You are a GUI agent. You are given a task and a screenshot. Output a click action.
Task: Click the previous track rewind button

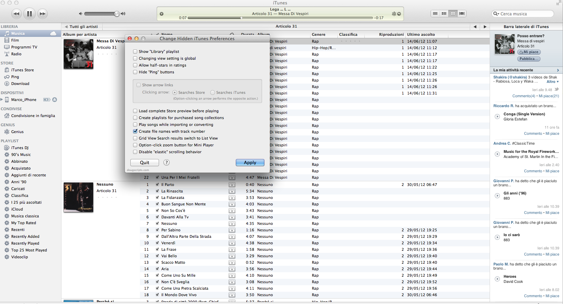click(x=16, y=14)
